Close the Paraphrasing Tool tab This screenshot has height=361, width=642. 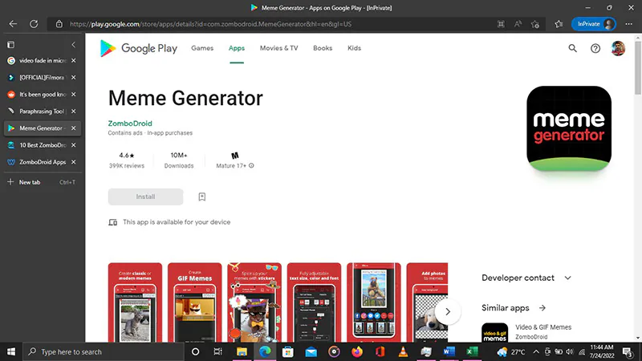tap(74, 112)
